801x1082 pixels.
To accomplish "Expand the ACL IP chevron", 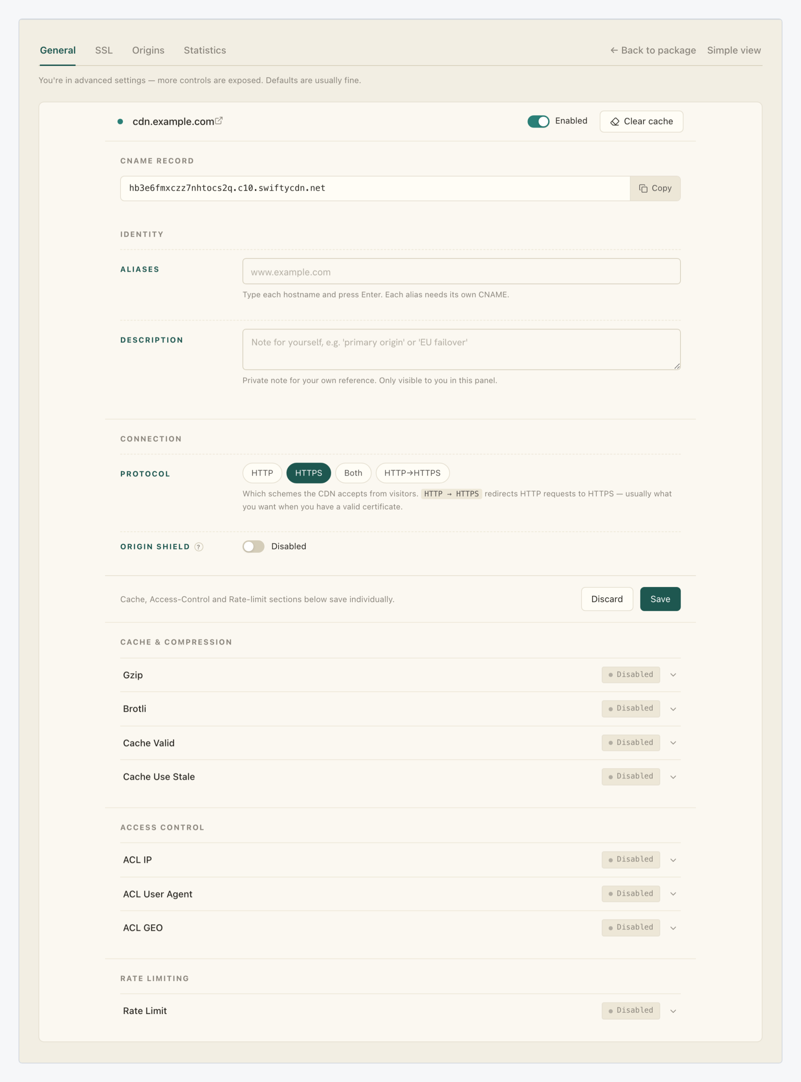I will (x=673, y=860).
